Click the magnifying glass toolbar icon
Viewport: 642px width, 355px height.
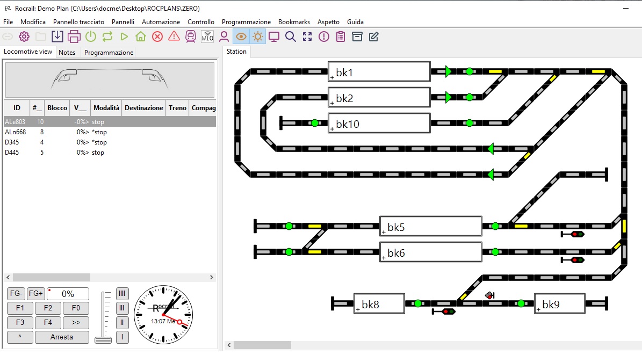tap(291, 37)
